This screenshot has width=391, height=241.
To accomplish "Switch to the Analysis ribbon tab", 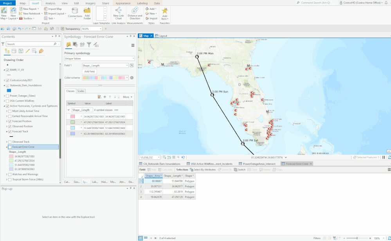I will coord(50,3).
